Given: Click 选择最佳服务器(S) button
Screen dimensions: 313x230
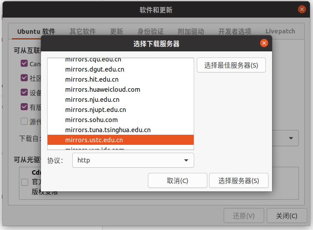Looking at the screenshot, I should [231, 65].
